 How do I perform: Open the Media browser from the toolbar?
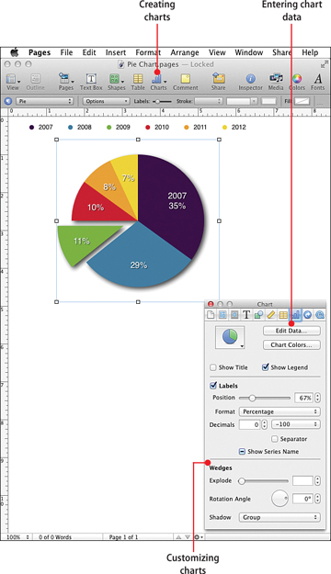click(x=276, y=82)
